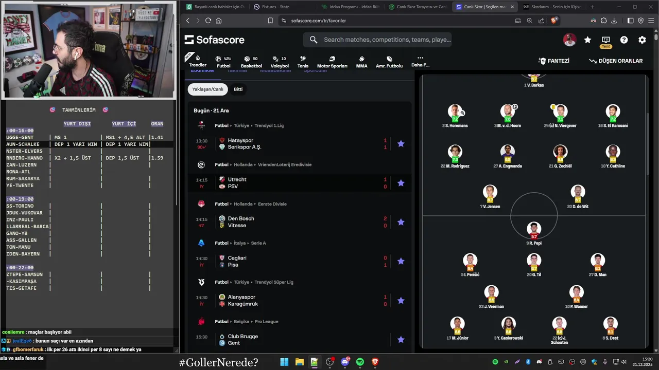Image resolution: width=659 pixels, height=370 pixels.
Task: Unfavorite the Den Bosch vs Vitesse star
Action: tap(401, 222)
